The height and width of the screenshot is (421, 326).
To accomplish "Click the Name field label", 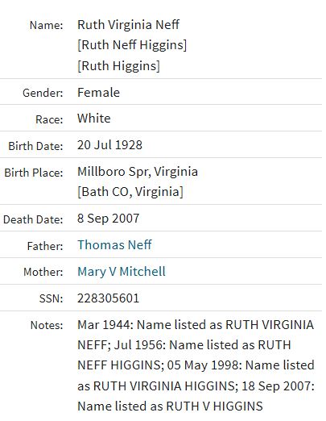I will (47, 26).
